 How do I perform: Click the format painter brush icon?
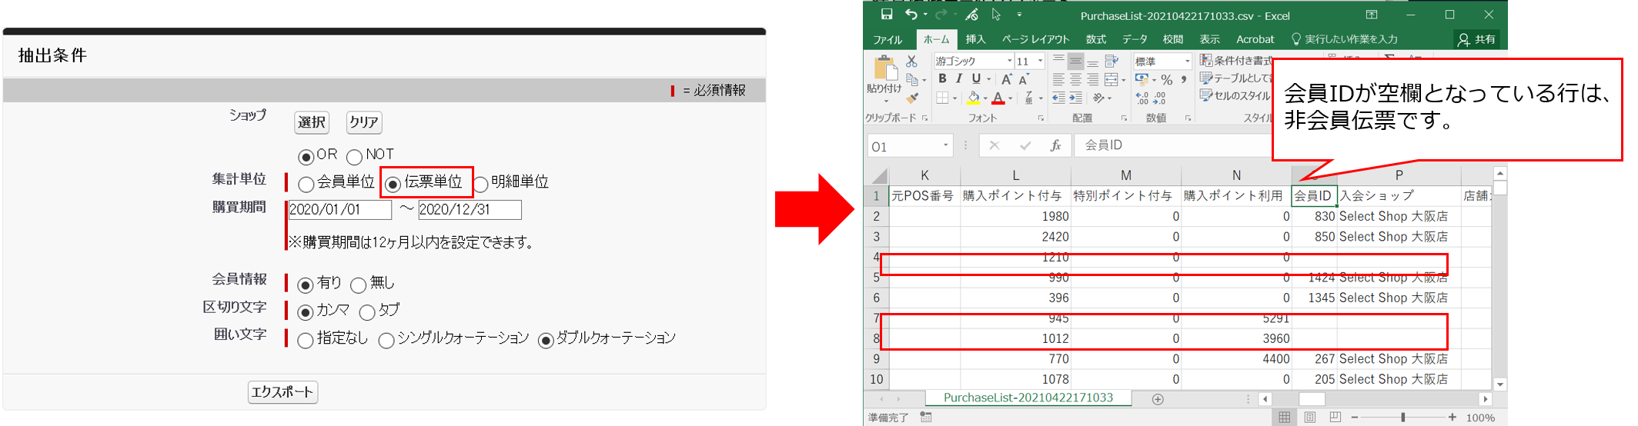click(x=913, y=98)
